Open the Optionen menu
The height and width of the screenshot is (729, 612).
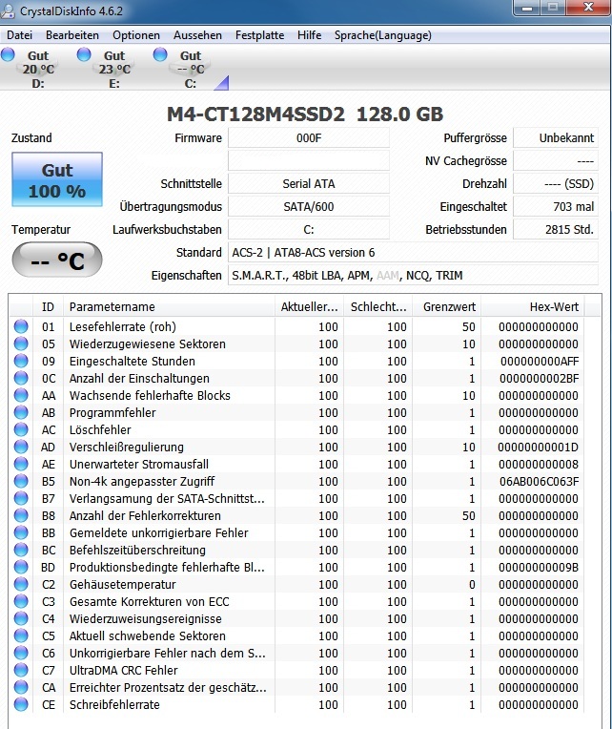point(136,35)
